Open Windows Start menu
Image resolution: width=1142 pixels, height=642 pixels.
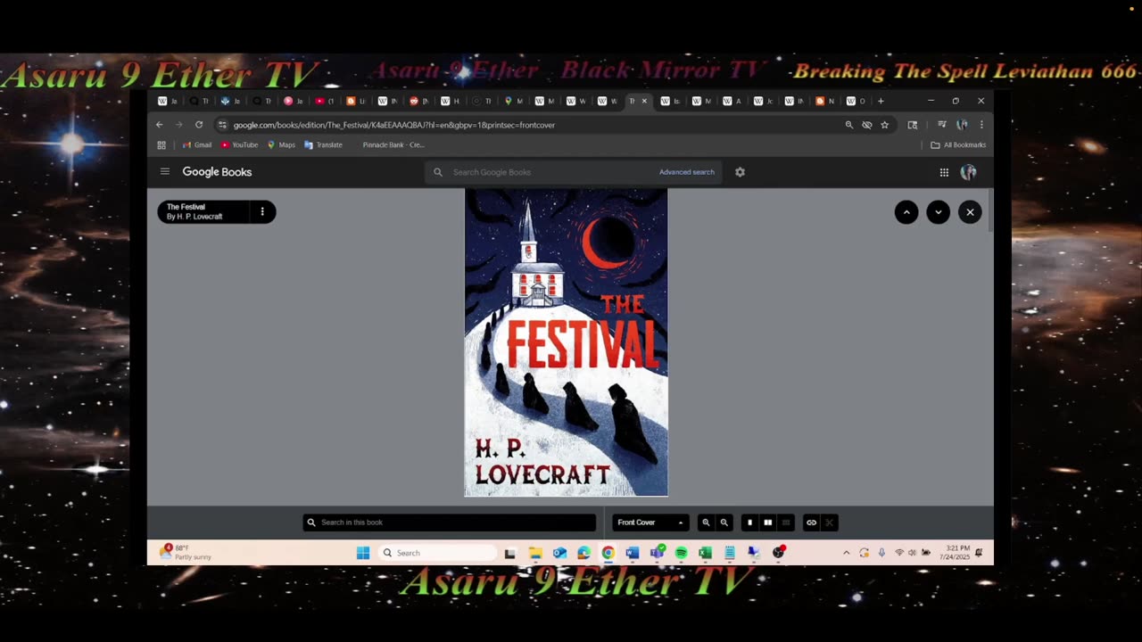(363, 553)
